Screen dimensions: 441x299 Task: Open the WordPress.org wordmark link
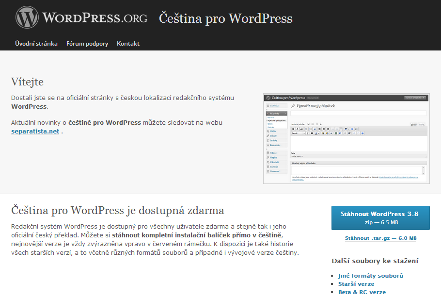[95, 18]
